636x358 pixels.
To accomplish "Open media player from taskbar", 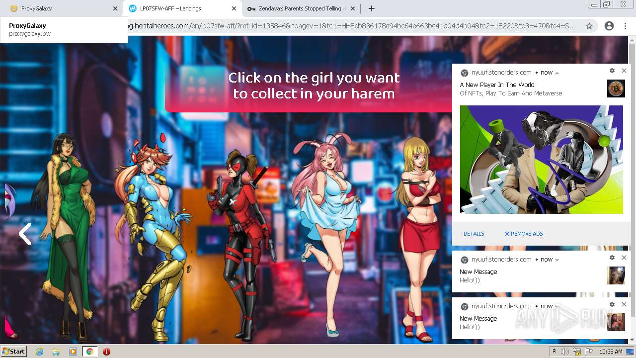I will 73,352.
